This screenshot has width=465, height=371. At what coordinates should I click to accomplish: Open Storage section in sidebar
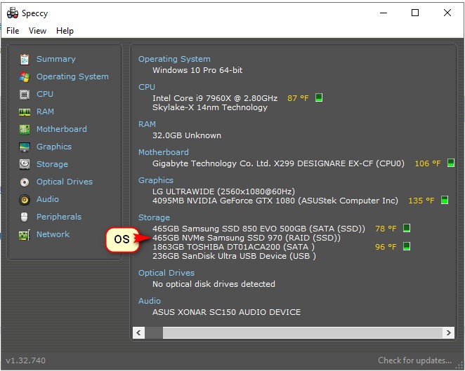52,164
